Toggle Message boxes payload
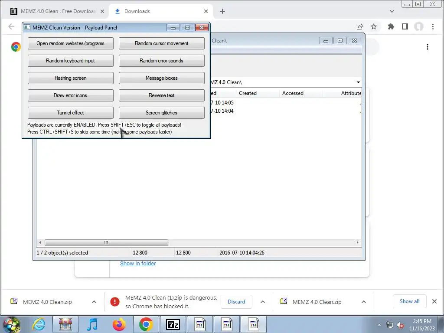This screenshot has width=444, height=333. pyautogui.click(x=161, y=78)
